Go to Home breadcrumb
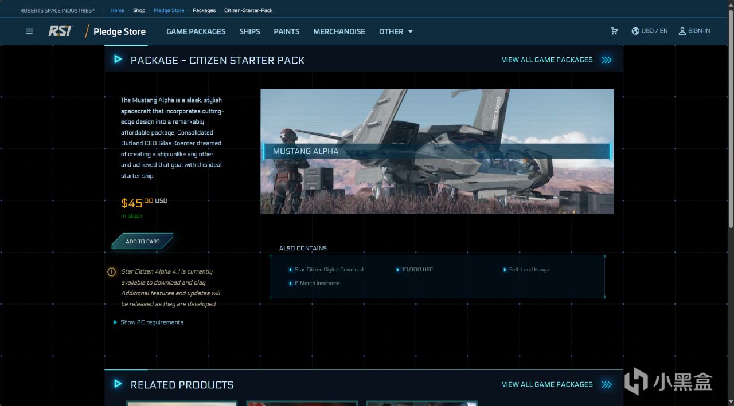Screen dimensions: 734x406 117,10
